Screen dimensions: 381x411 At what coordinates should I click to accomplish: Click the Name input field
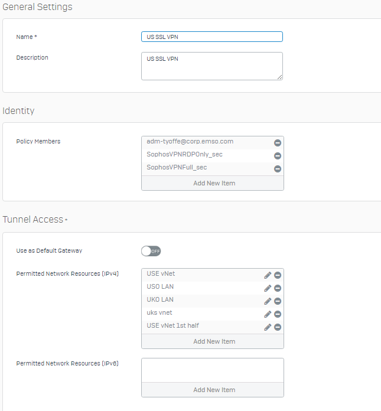point(212,37)
